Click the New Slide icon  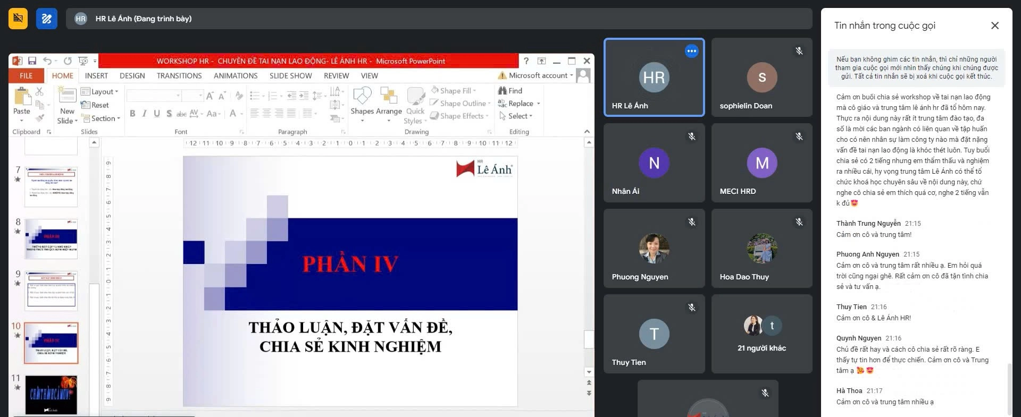[x=67, y=97]
